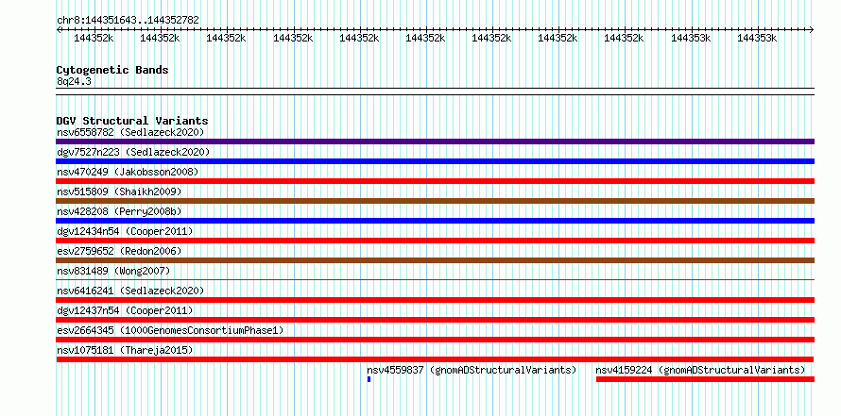Click the blue nsv428208 variant bar
This screenshot has height=416, width=841.
click(x=435, y=221)
